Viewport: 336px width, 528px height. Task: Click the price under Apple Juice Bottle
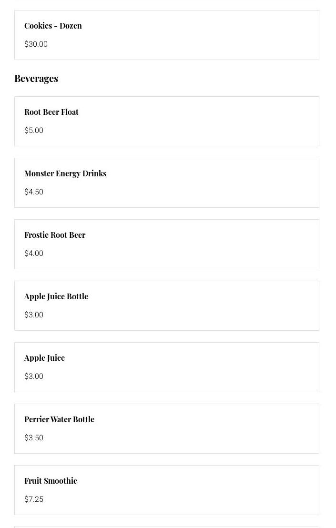click(x=34, y=315)
